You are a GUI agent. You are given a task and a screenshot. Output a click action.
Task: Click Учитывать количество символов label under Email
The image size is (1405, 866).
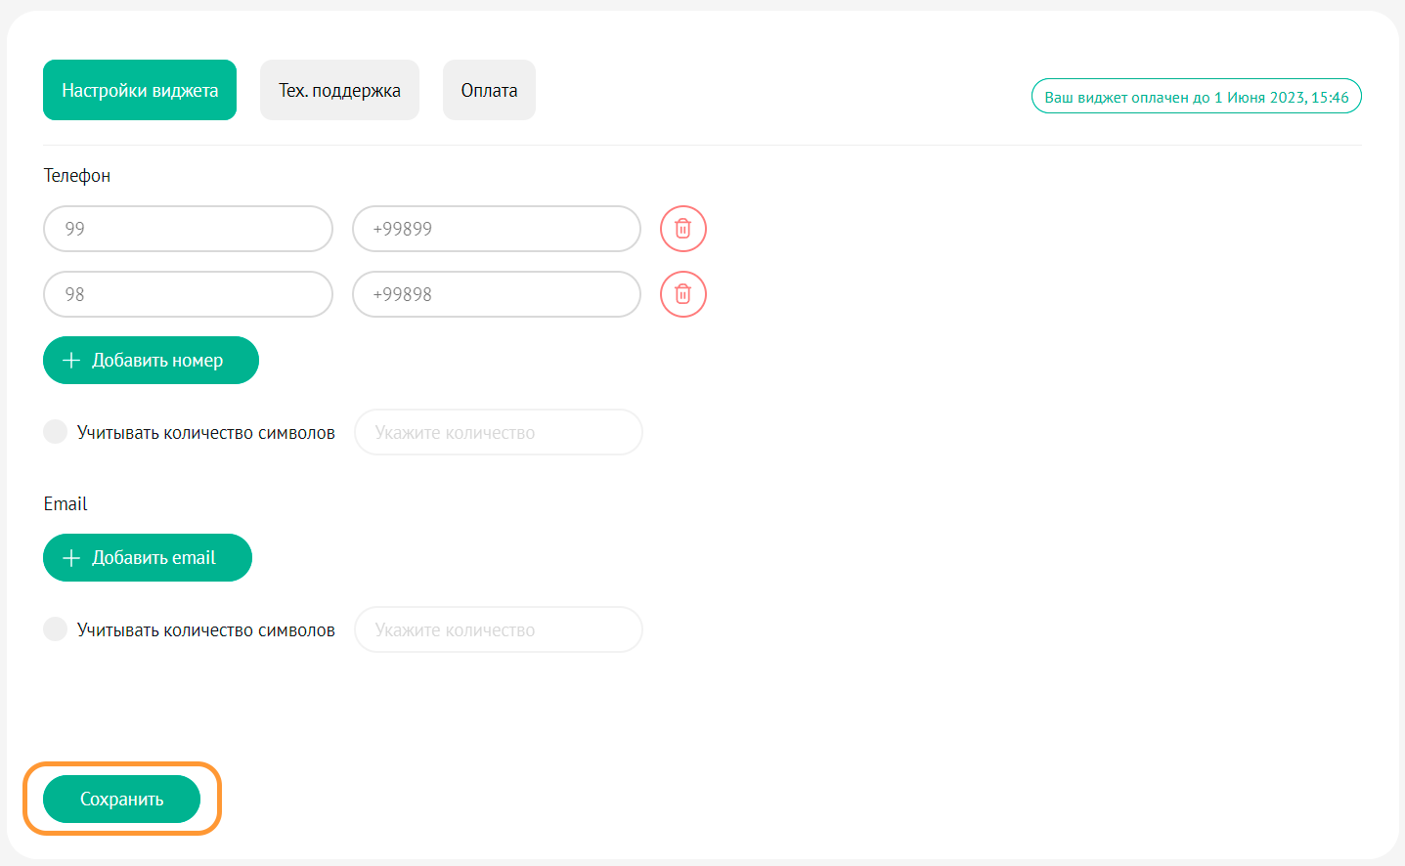pos(206,630)
